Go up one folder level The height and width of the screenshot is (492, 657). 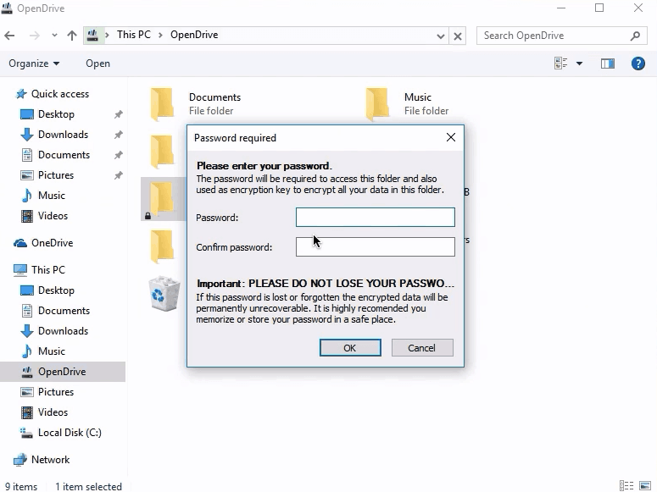point(72,36)
